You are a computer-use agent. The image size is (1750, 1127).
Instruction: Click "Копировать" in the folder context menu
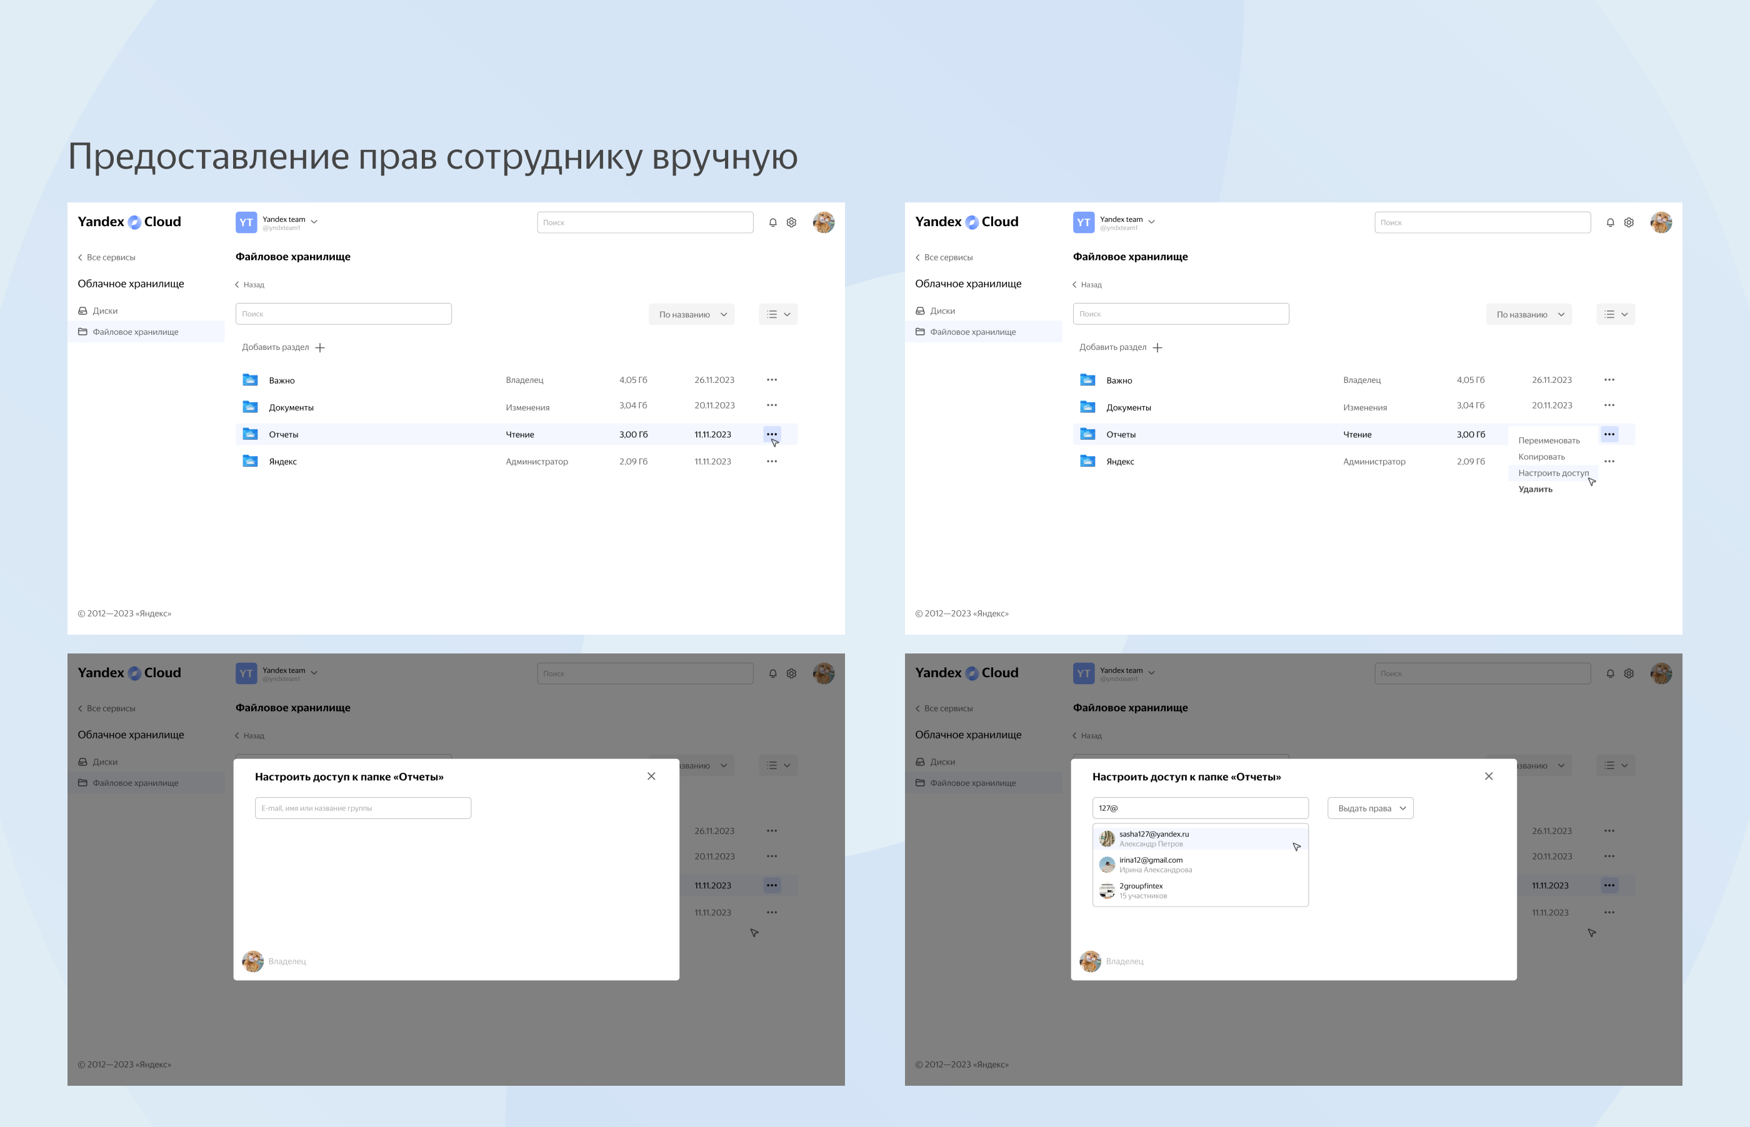(1541, 457)
